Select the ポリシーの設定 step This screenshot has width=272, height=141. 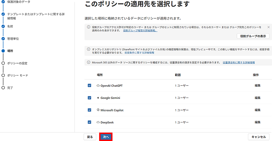17,63
